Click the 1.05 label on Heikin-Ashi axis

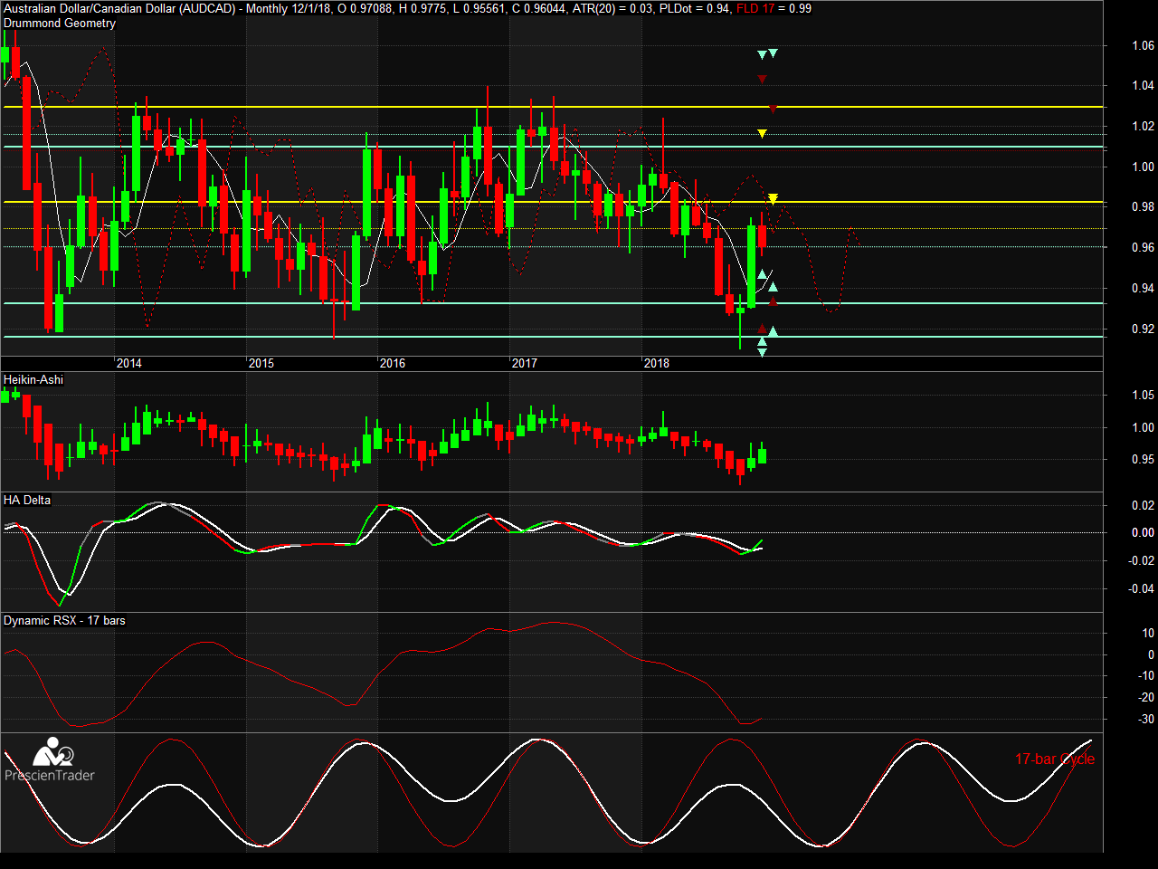click(x=1143, y=395)
